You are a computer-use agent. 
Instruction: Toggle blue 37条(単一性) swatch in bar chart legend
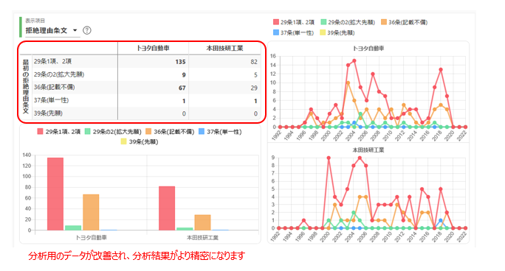tap(202, 131)
